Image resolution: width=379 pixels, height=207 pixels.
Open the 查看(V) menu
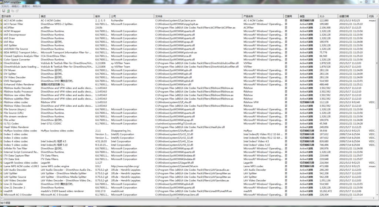pos(26,6)
